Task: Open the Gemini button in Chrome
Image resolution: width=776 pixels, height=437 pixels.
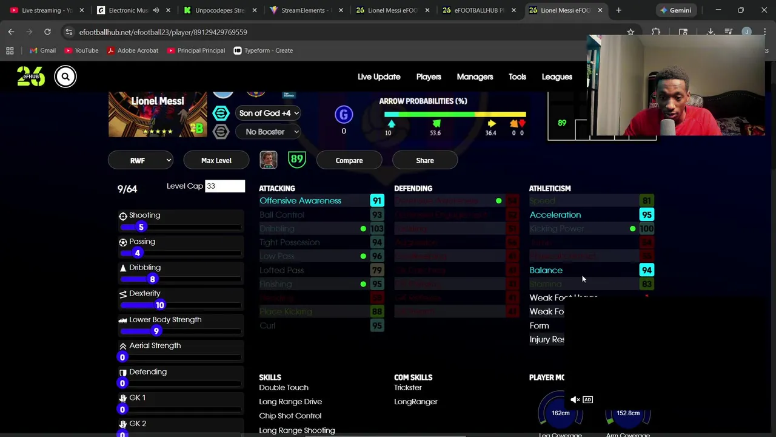Action: click(675, 10)
